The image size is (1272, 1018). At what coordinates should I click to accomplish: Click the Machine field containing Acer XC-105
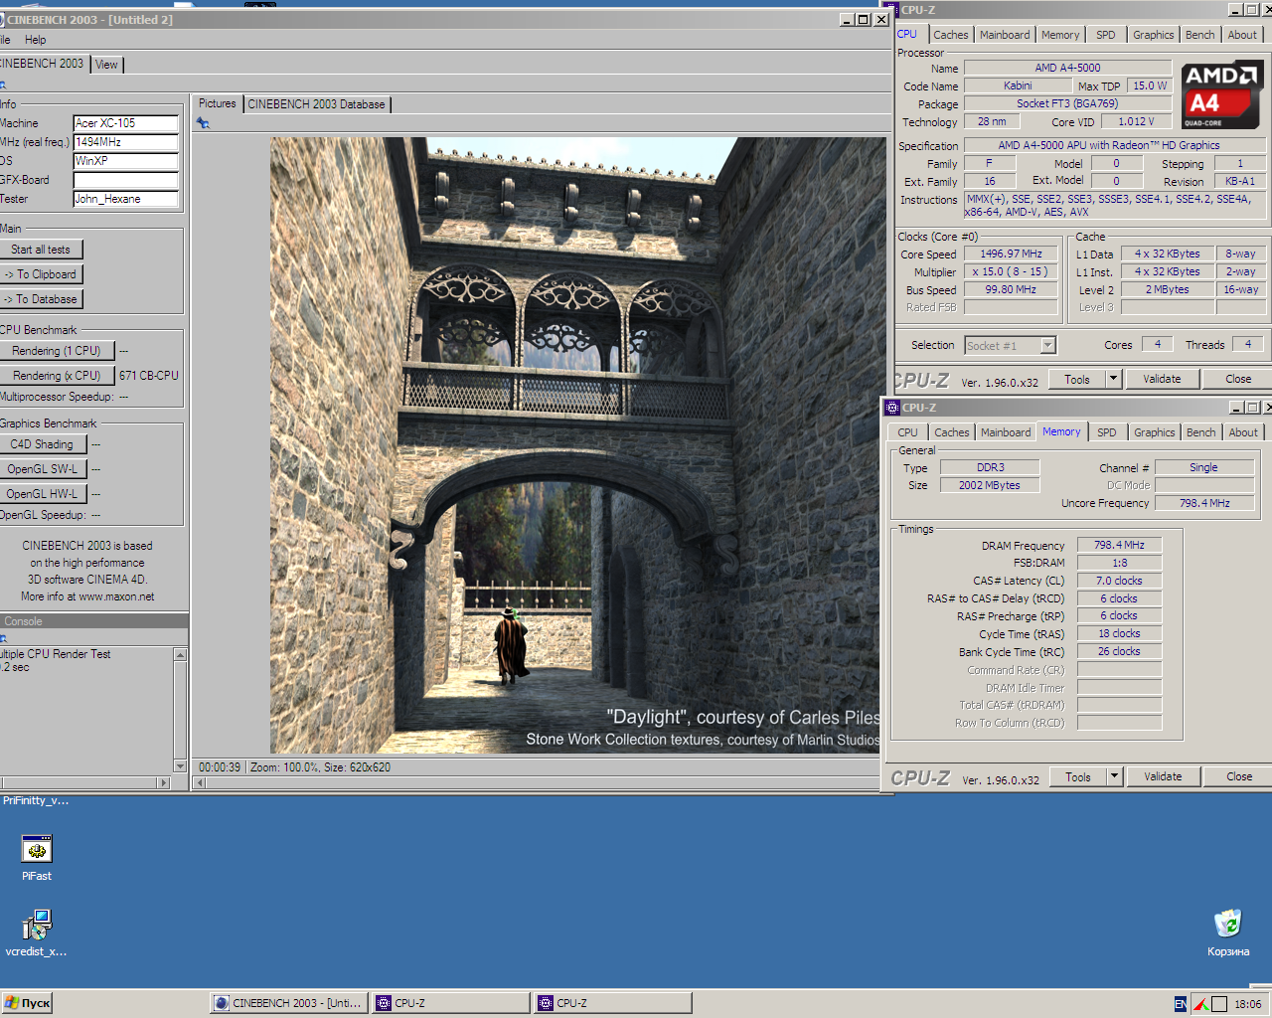[x=125, y=123]
